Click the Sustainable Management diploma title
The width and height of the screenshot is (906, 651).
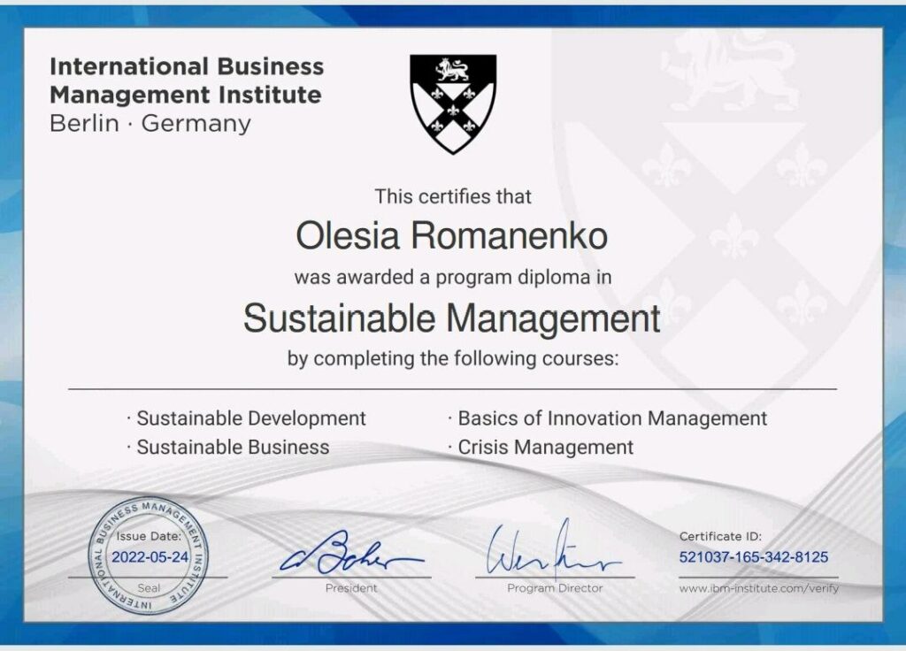coord(452,318)
